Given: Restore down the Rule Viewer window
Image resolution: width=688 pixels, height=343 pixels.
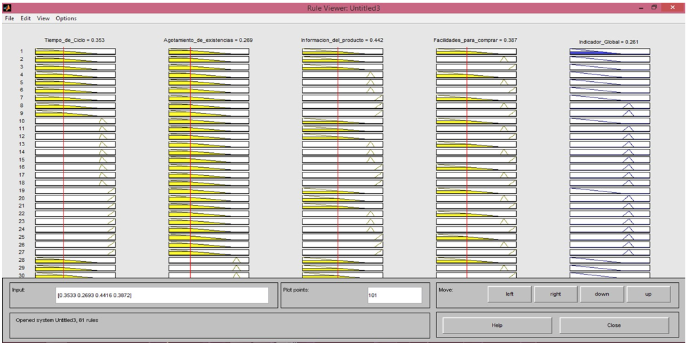Looking at the screenshot, I should 653,7.
